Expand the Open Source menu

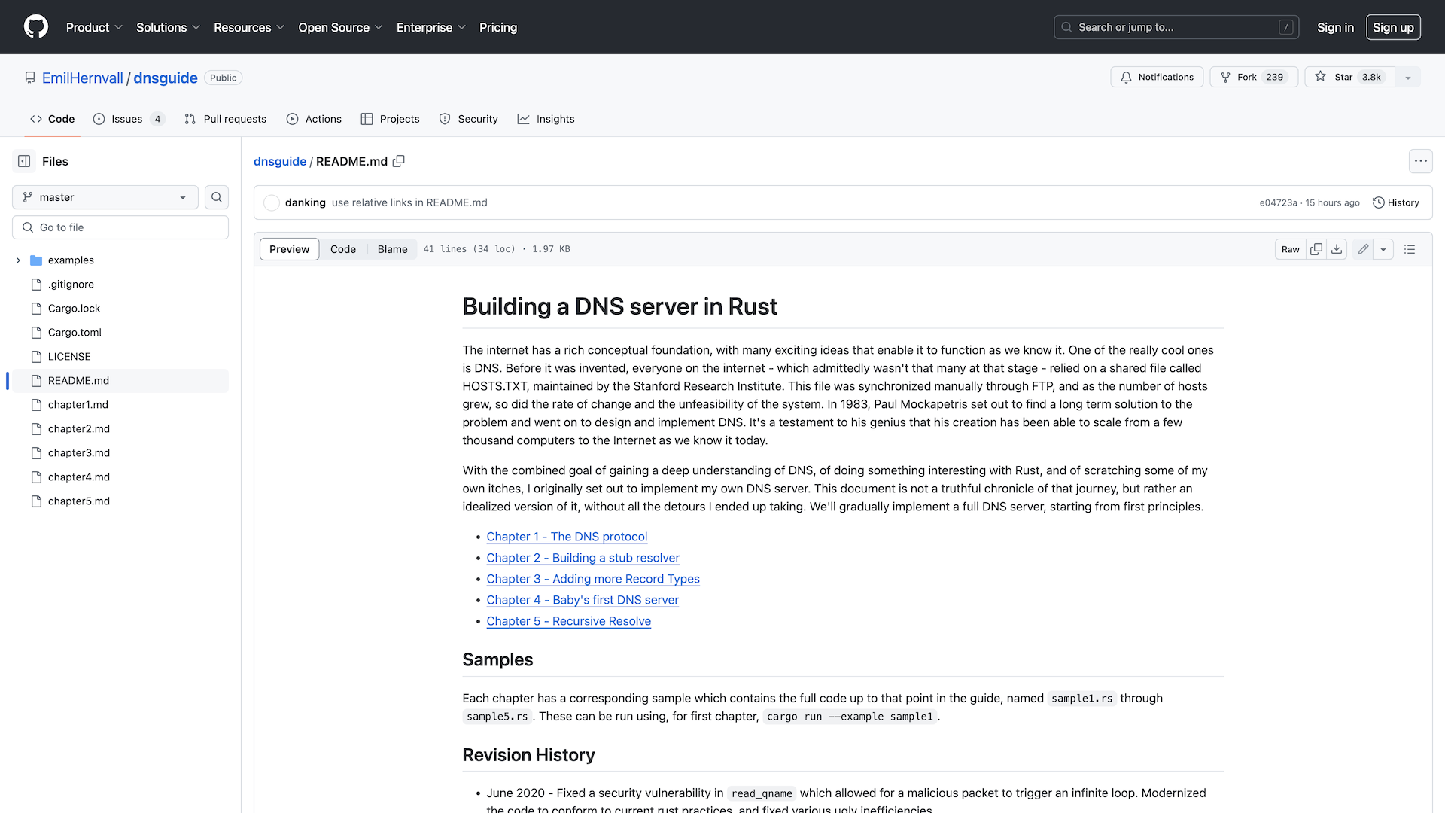(340, 27)
